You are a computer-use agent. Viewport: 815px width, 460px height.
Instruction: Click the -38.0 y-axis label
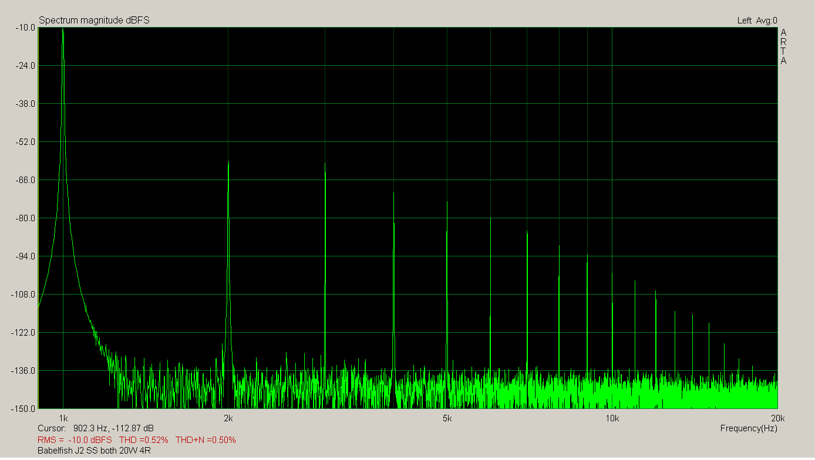(x=24, y=103)
